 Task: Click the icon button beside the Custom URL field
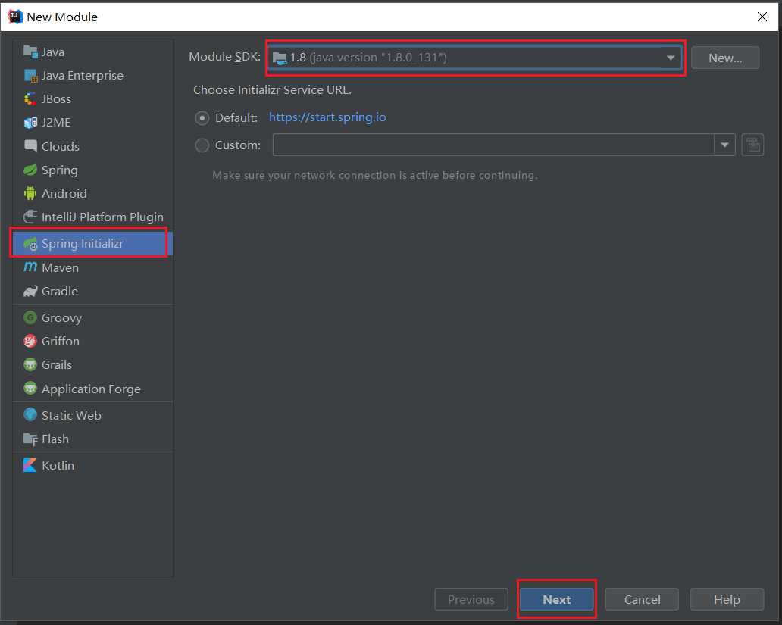click(752, 145)
